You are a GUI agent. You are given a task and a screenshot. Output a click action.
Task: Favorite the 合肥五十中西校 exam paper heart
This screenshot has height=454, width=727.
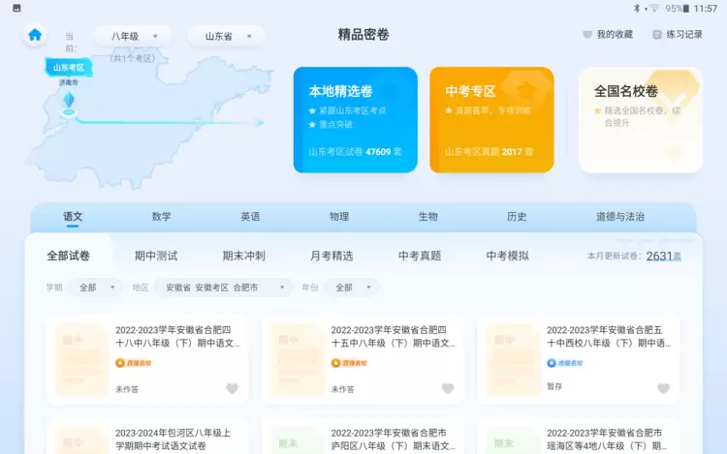click(663, 388)
